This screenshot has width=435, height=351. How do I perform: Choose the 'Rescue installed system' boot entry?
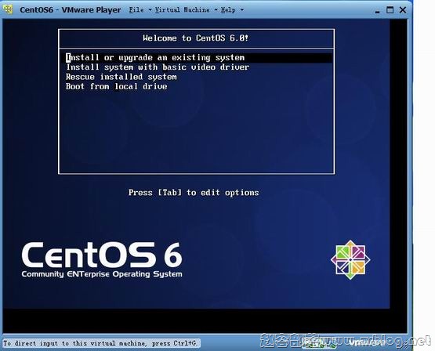click(x=121, y=77)
